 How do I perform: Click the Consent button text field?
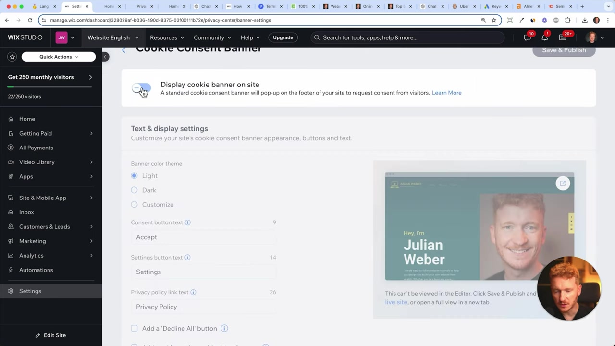point(204,237)
